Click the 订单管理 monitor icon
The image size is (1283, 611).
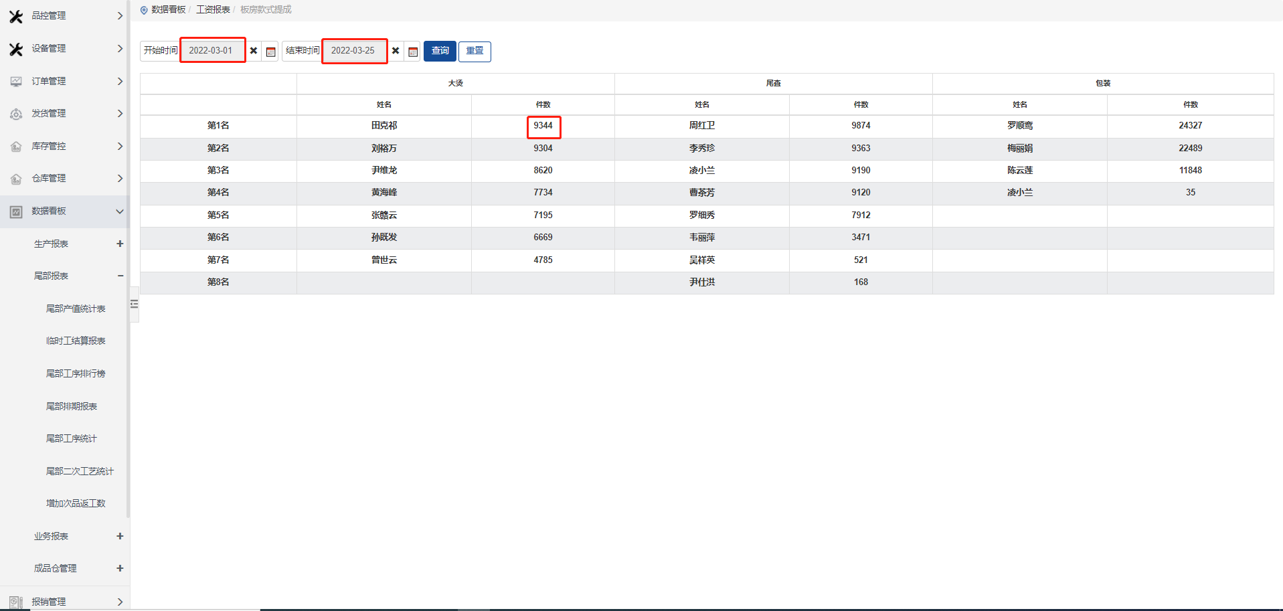16,82
